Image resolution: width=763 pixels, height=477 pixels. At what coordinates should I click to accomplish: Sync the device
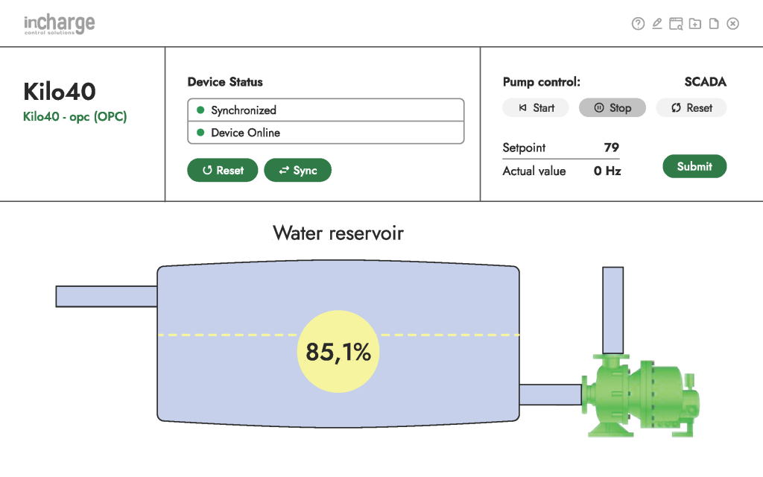click(297, 171)
